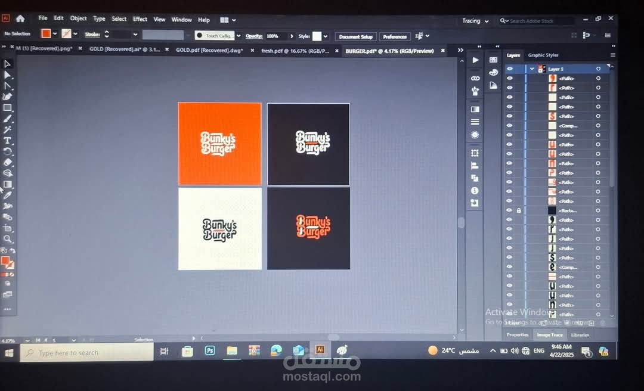Open the Color palette panel icon
The width and height of the screenshot is (644, 391).
tap(493, 72)
